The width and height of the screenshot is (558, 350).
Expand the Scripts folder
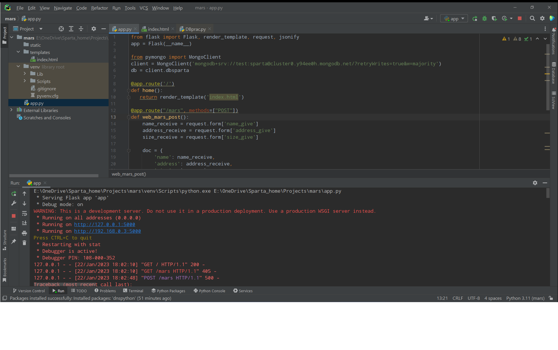pyautogui.click(x=25, y=81)
